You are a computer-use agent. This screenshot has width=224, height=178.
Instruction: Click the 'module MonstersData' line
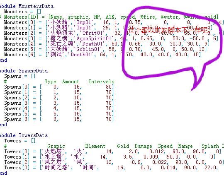point(27,6)
